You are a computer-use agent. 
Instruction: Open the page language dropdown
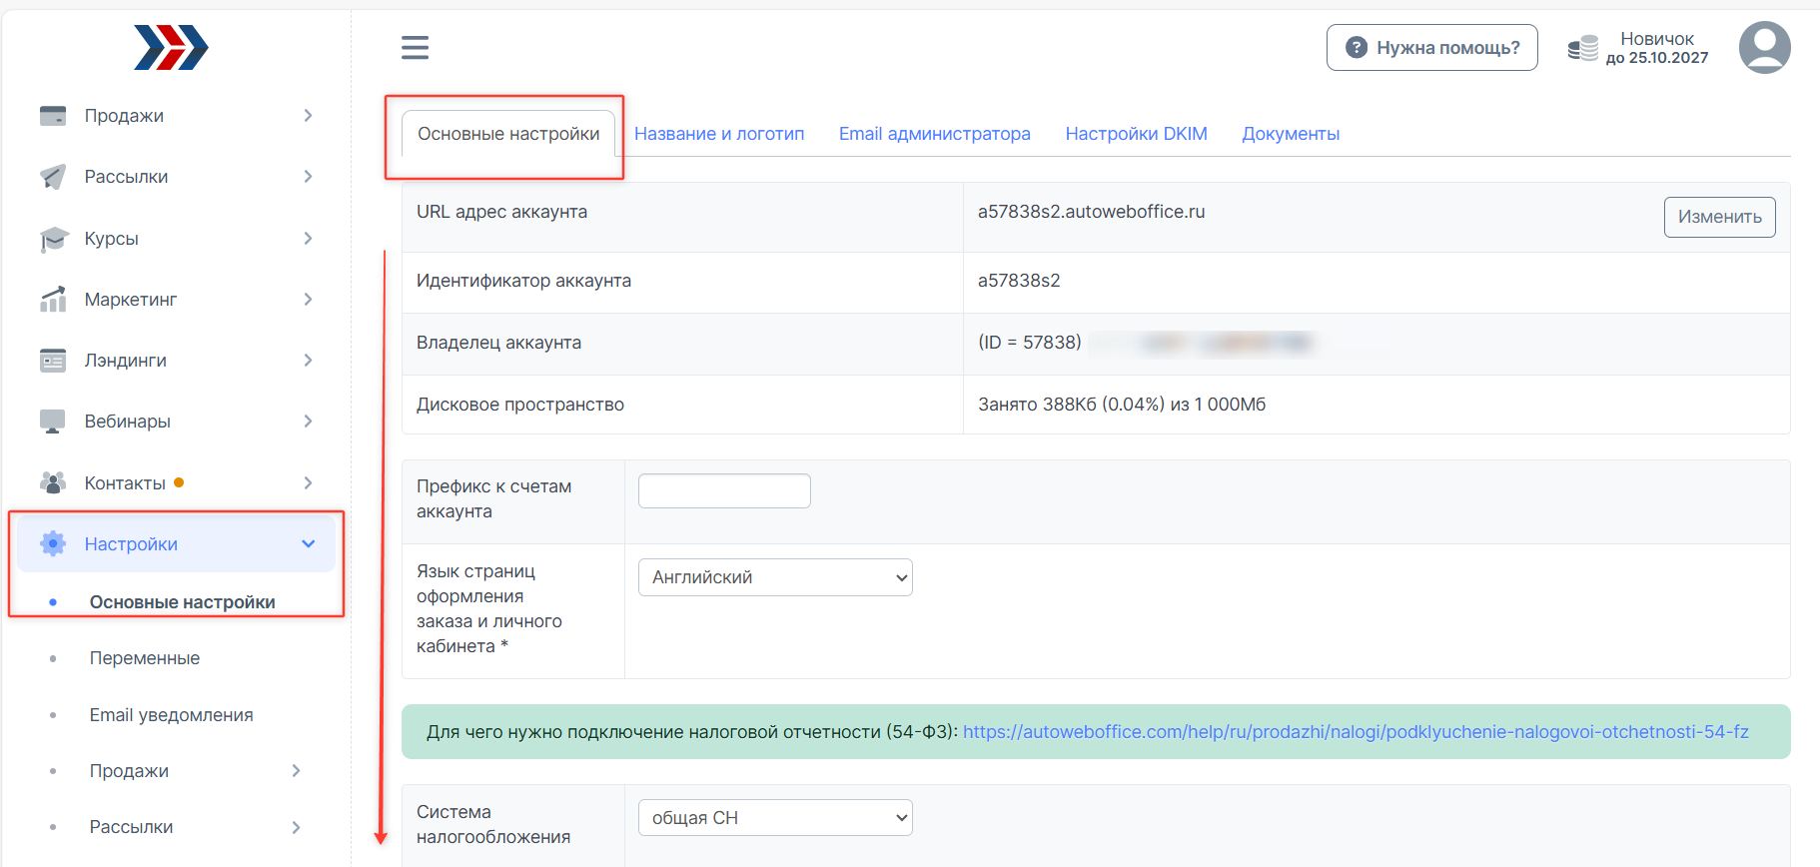pos(775,577)
